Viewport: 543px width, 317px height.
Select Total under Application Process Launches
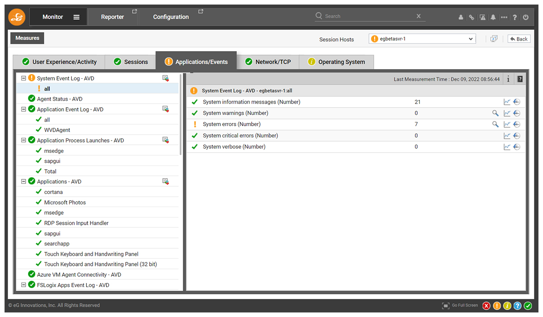click(x=50, y=171)
